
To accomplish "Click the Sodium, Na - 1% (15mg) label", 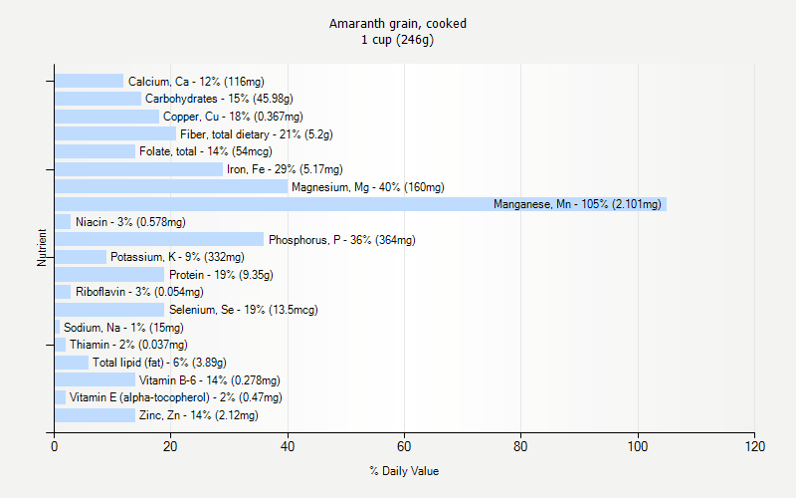I will click(x=123, y=328).
